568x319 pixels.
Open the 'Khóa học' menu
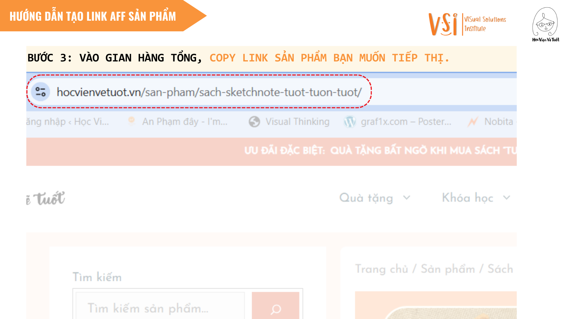click(x=467, y=198)
